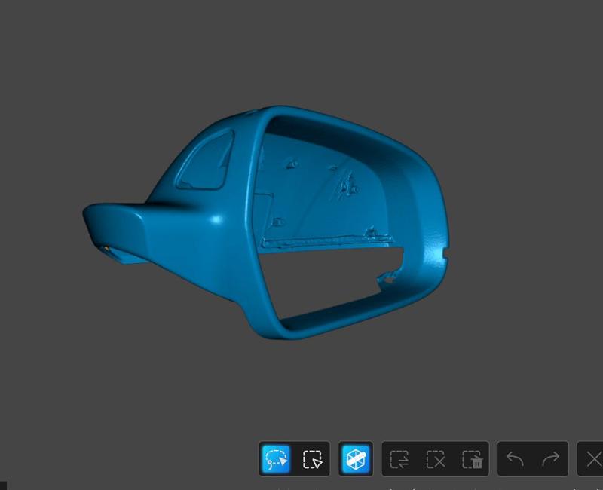
Task: Toggle the select-through cube icon
Action: [x=356, y=459]
